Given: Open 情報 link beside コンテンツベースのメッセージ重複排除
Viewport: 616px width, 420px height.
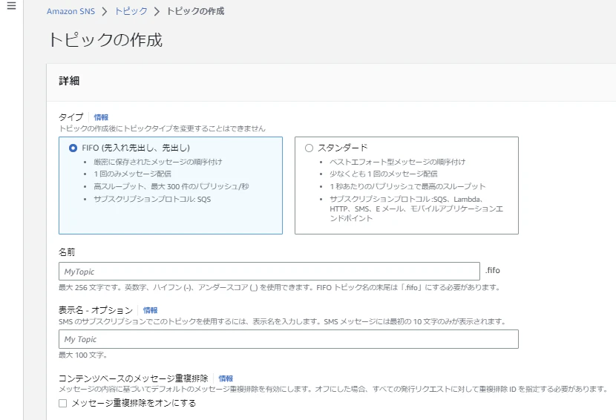Looking at the screenshot, I should tap(226, 378).
